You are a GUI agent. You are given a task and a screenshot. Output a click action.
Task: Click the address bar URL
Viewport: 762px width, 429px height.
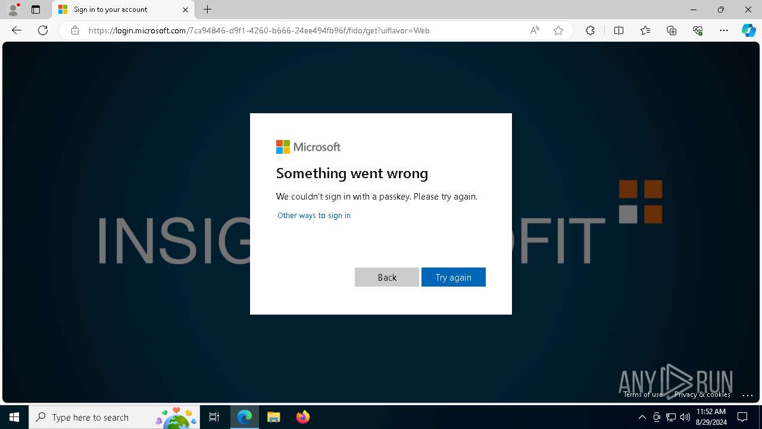(259, 30)
